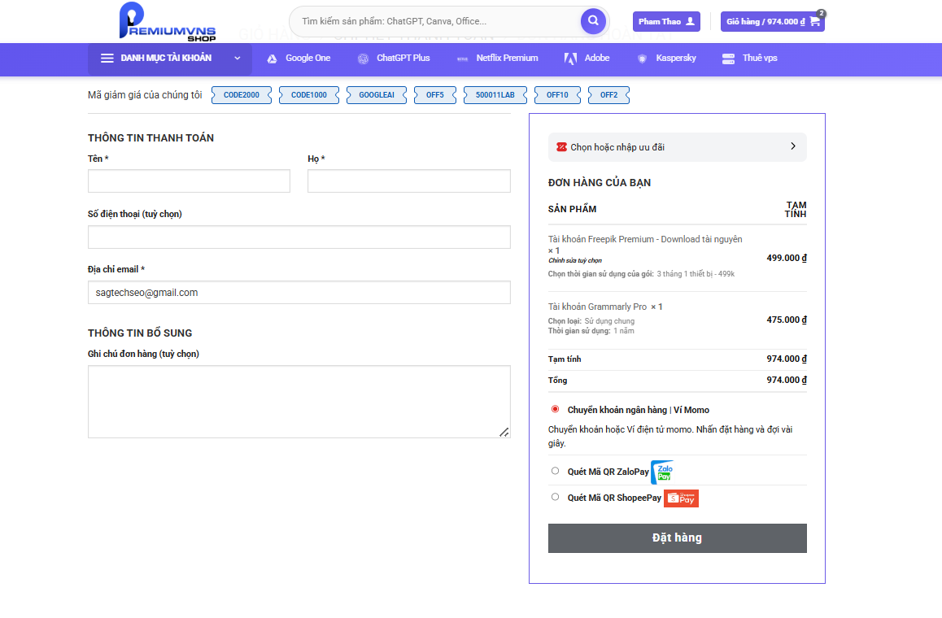Click the search magnifier icon
Image resolution: width=942 pixels, height=618 pixels.
[x=593, y=21]
